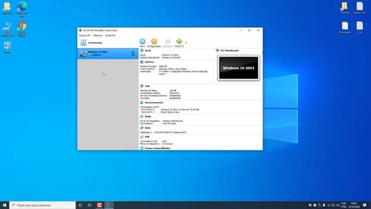Open the Máquina menu

point(98,35)
